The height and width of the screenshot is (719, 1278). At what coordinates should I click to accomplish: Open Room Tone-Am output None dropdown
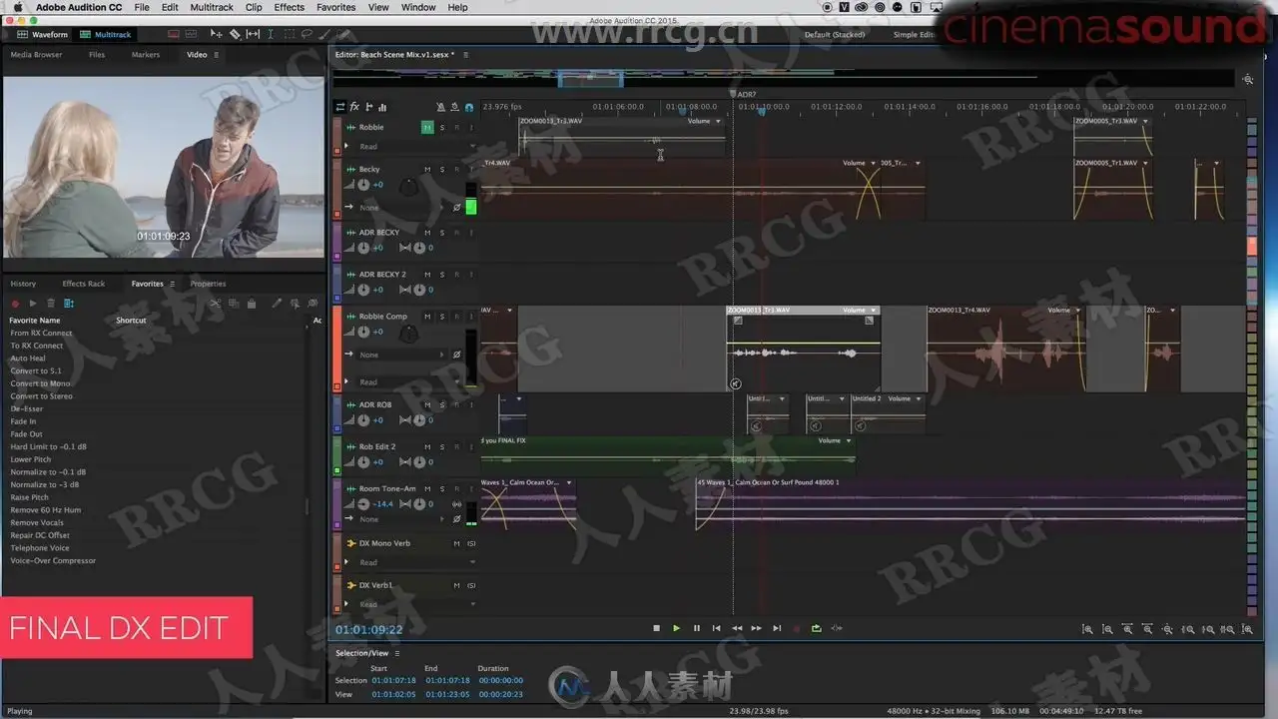coord(401,519)
